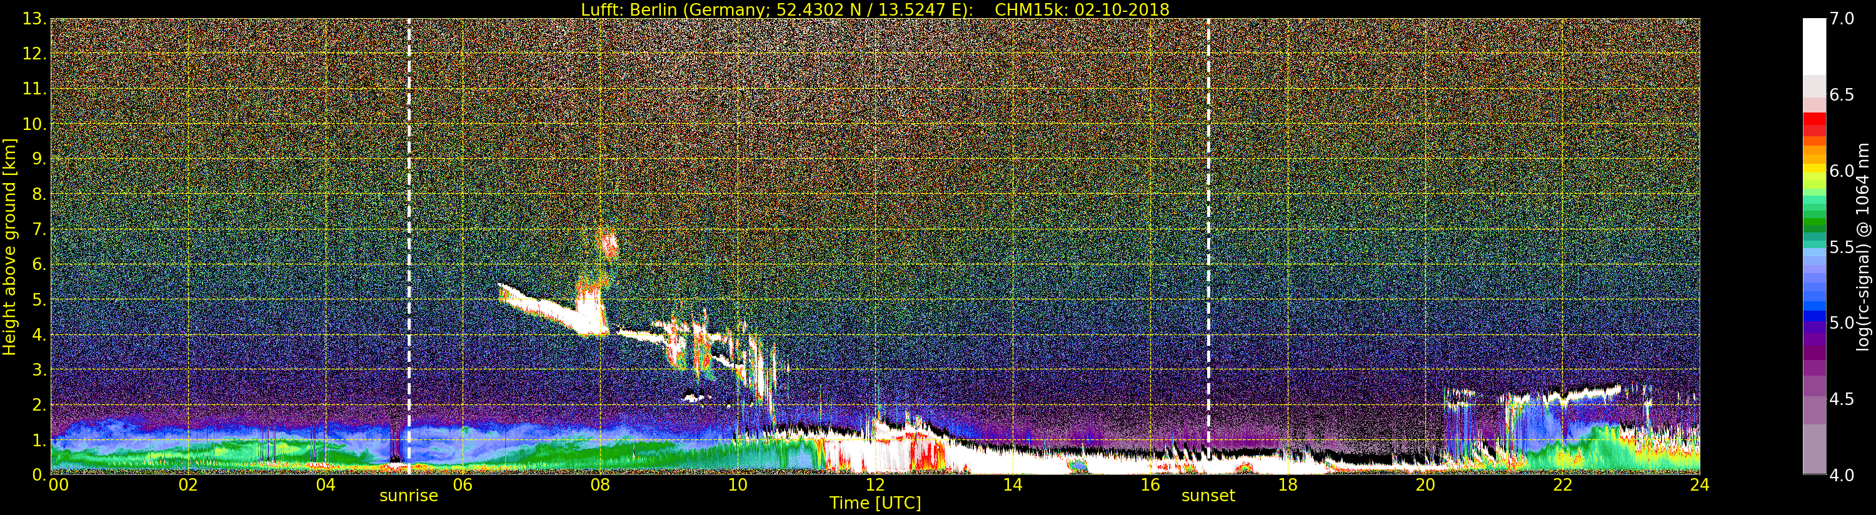Click the '12' time axis tick label
Viewport: 1876px width, 515px height.
coord(875,484)
